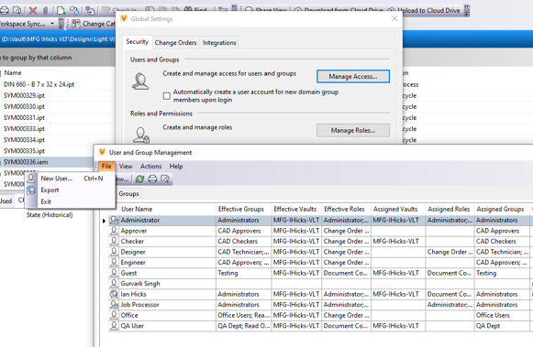The height and width of the screenshot is (347, 533).
Task: Choose New User from the File menu
Action: (x=57, y=179)
